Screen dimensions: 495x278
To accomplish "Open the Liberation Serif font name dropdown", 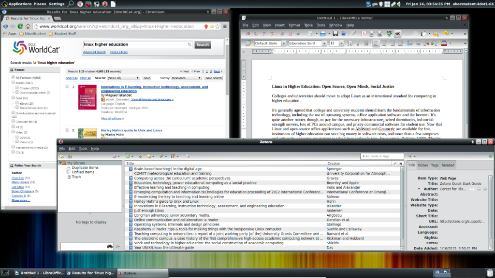I will (324, 43).
